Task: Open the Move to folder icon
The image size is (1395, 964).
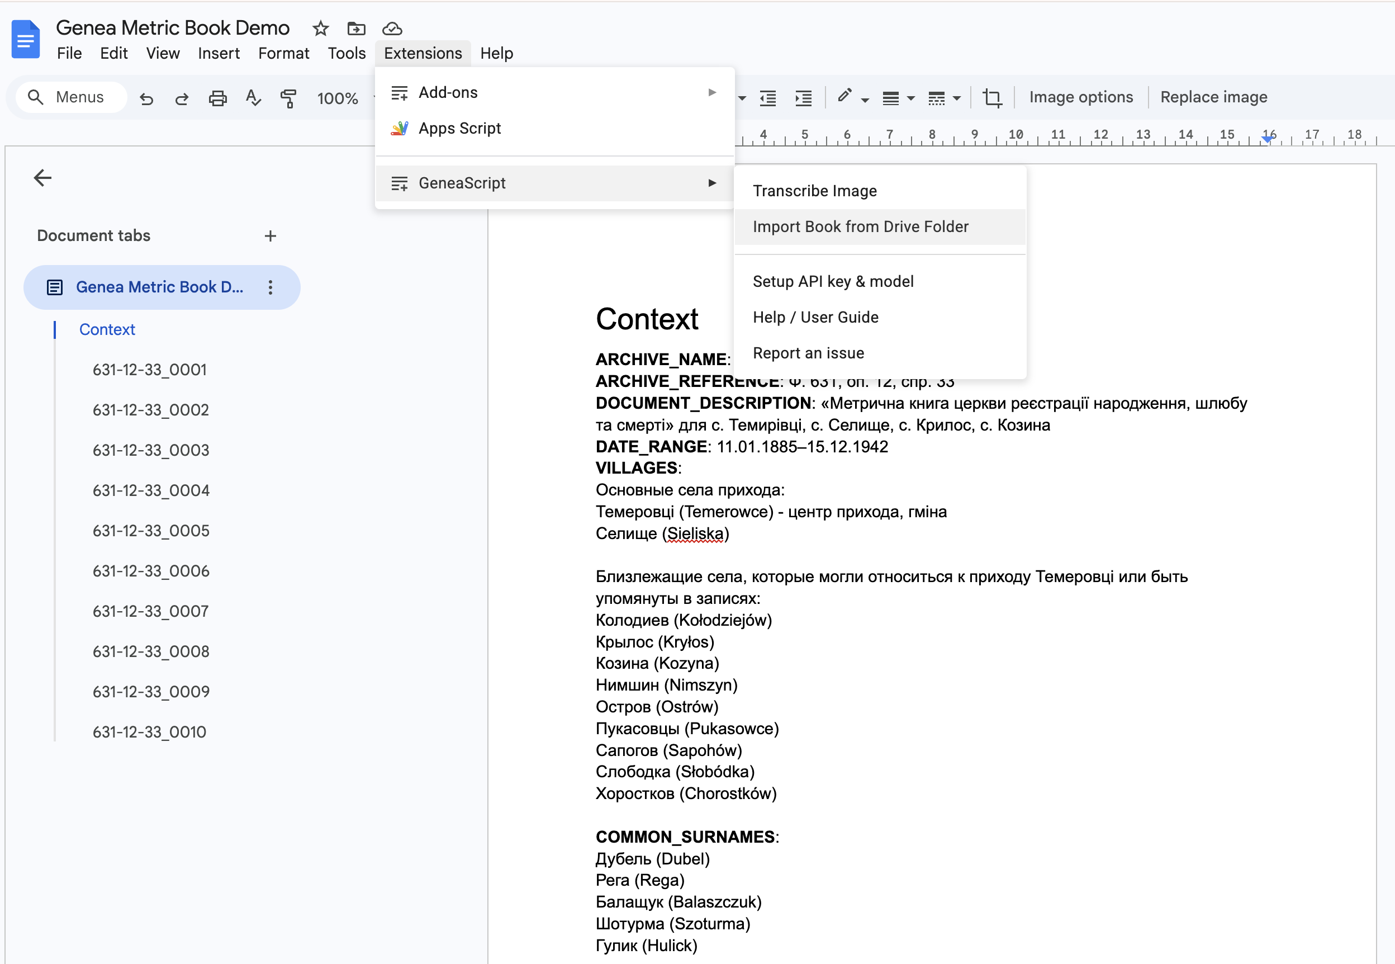Action: (356, 29)
